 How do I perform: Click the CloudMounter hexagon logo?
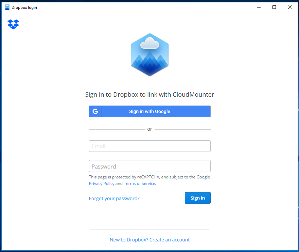150,55
